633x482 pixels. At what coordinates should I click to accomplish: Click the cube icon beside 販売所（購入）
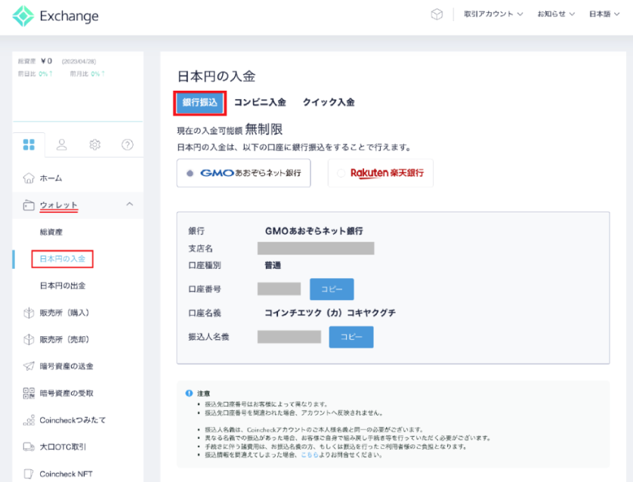29,313
